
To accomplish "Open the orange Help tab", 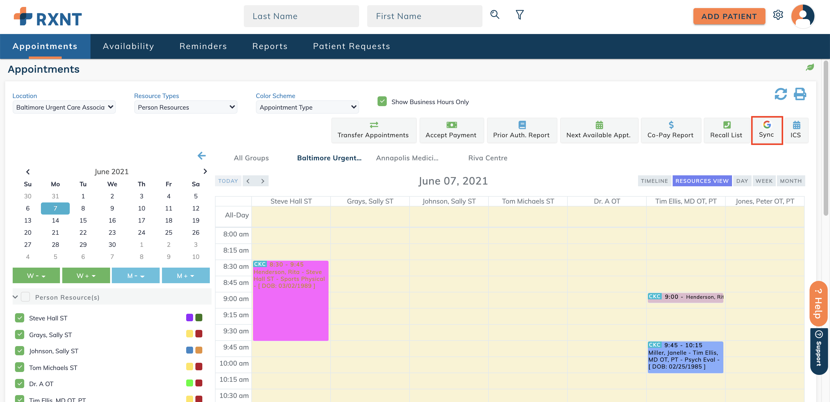I will click(818, 303).
